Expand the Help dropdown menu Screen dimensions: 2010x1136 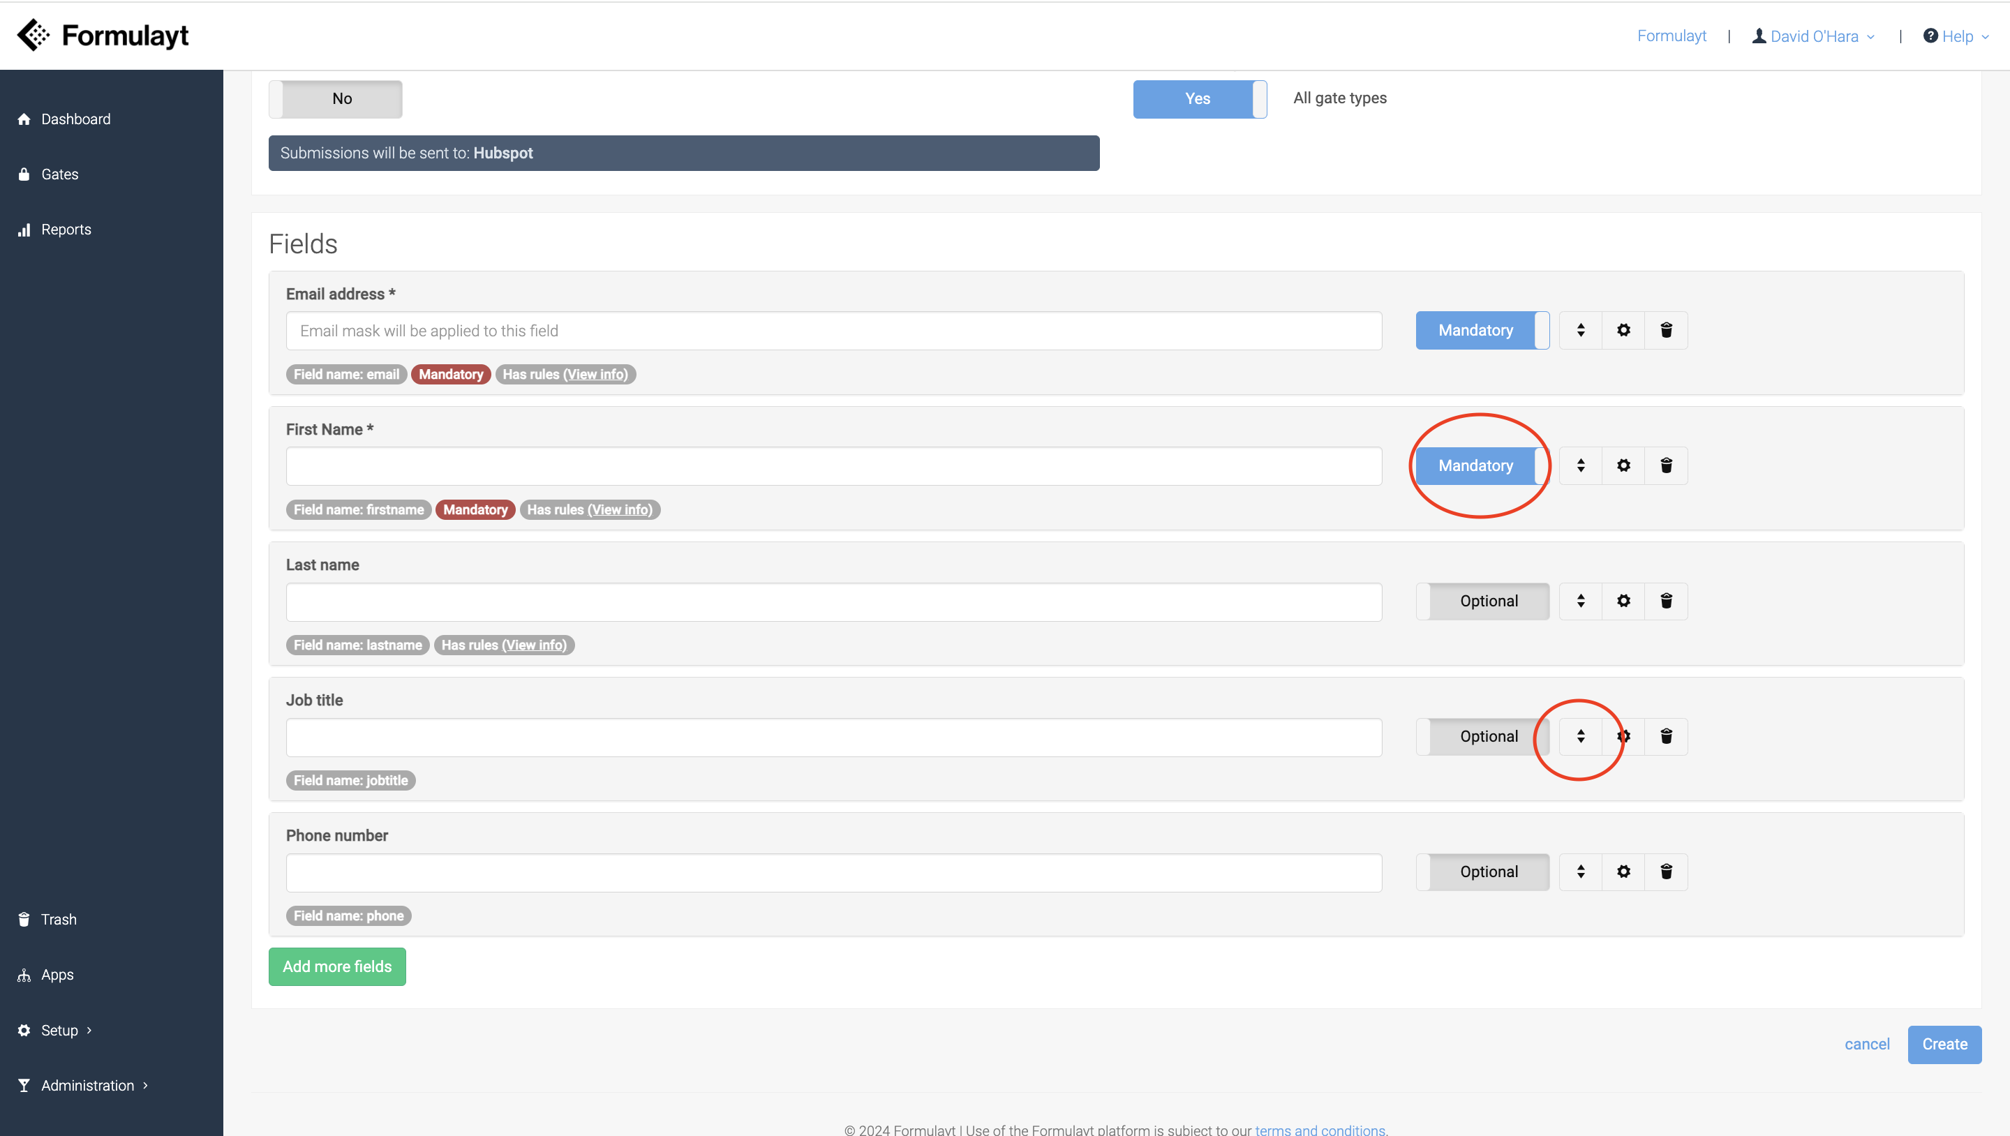coord(1956,37)
